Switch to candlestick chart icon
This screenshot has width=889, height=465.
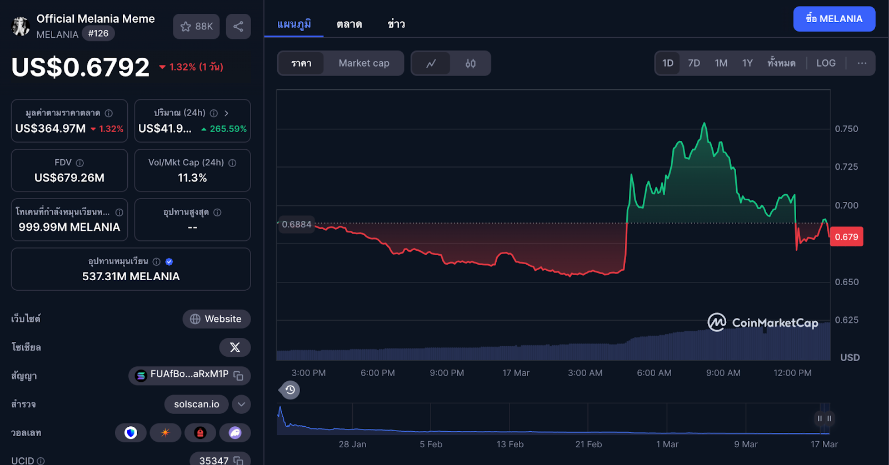(470, 63)
